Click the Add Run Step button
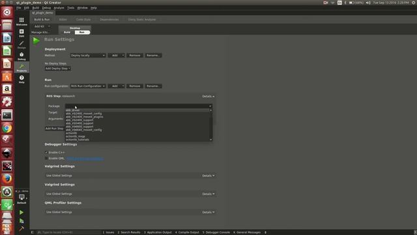This screenshot has width=417, height=235. [55, 129]
